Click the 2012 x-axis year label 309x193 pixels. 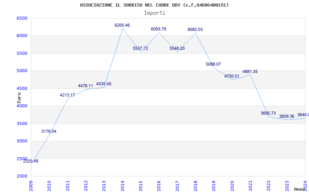point(86,186)
